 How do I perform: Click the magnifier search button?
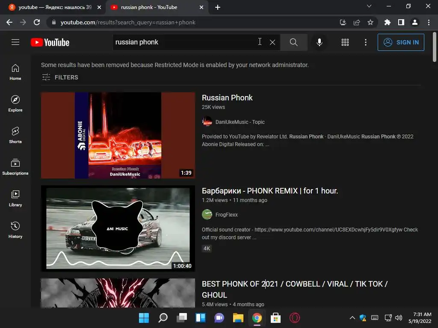pos(293,42)
